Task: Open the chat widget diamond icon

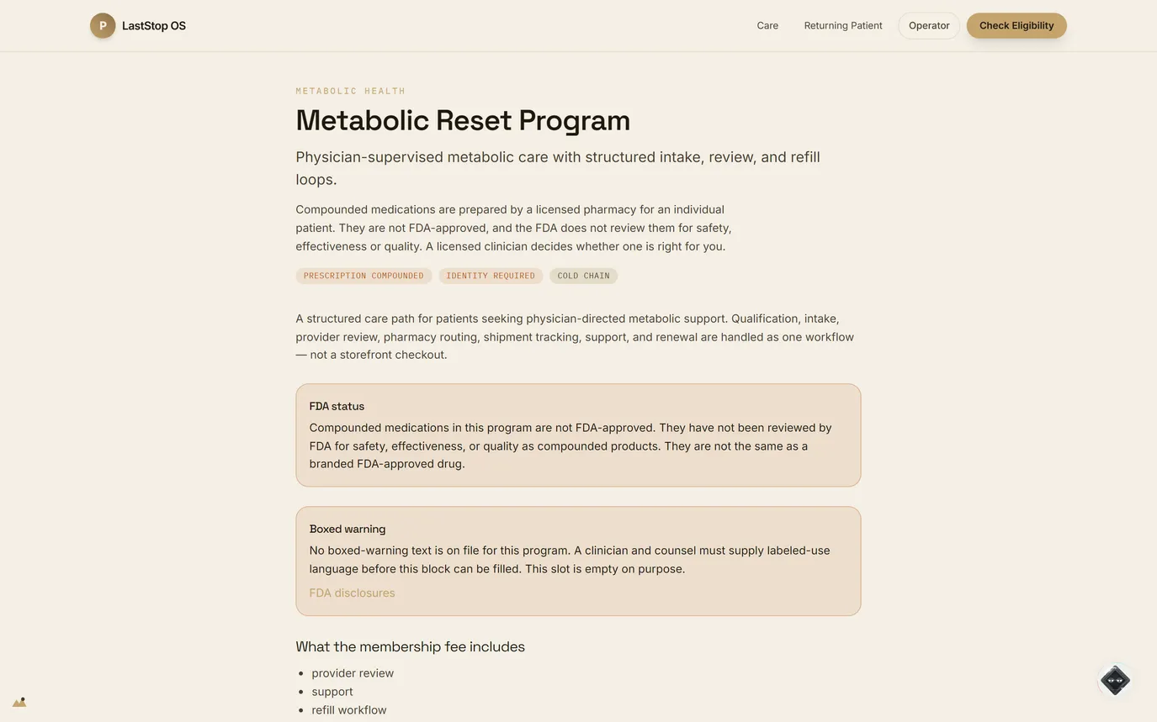Action: pos(1115,680)
